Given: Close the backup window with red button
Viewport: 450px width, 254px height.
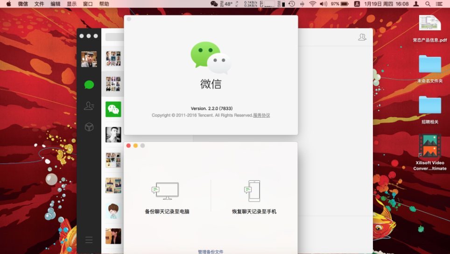Looking at the screenshot, I should (128, 146).
